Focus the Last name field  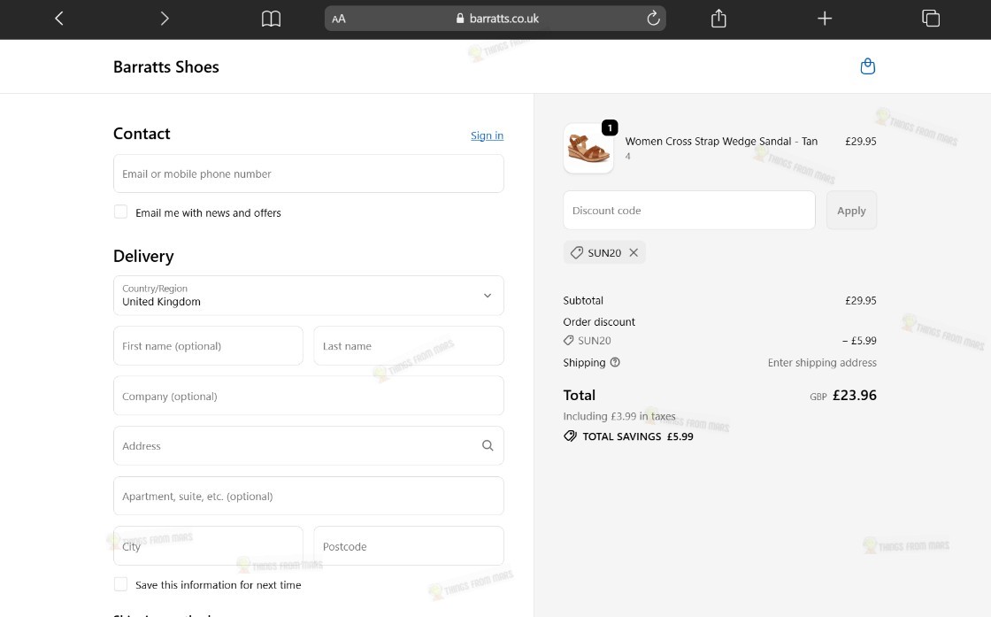408,346
